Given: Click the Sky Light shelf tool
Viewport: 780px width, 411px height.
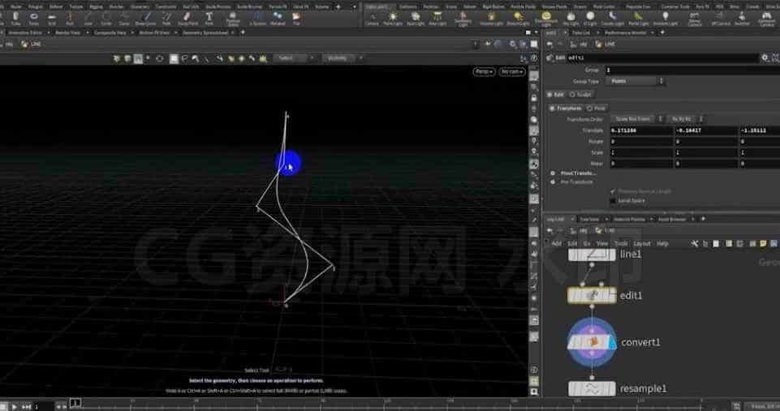Looking at the screenshot, I should click(571, 19).
